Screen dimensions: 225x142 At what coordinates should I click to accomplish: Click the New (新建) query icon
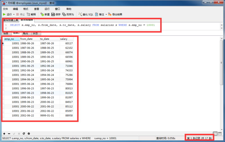42,14
